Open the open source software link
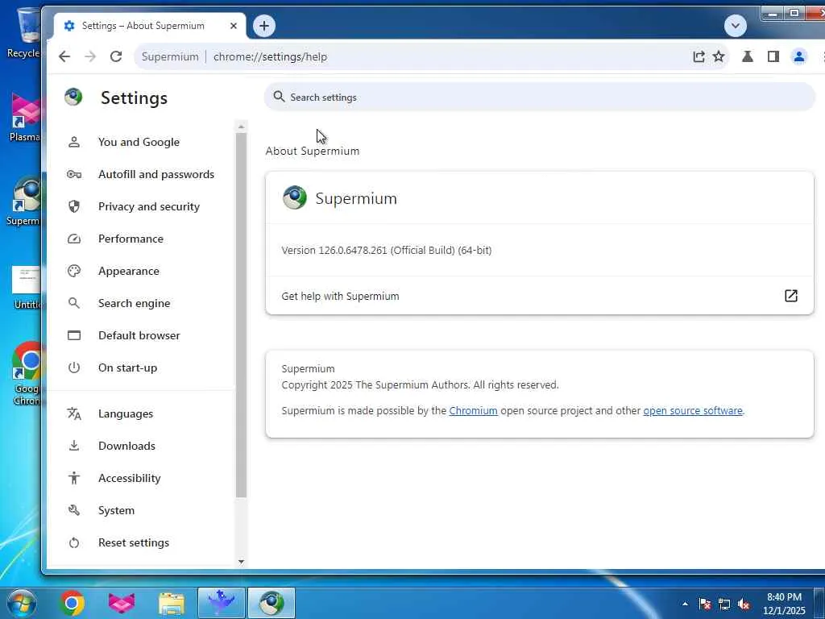This screenshot has height=619, width=825. (x=692, y=410)
